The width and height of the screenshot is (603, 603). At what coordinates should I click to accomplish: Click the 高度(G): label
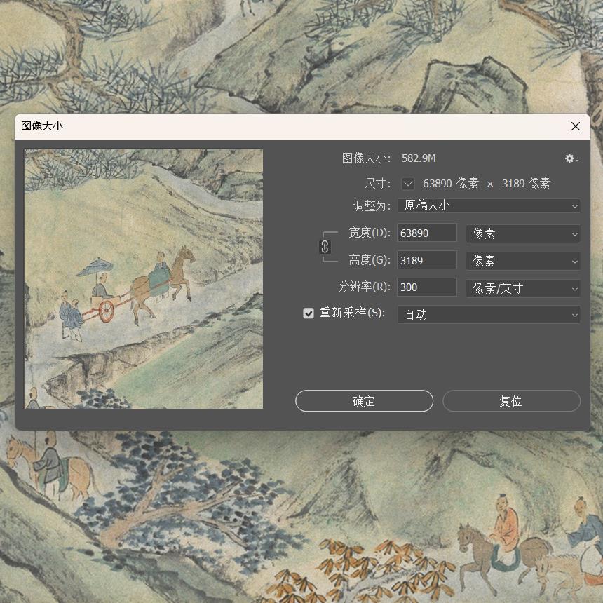370,260
